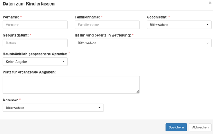The image size is (213, 134).
Task: Click the 'Adresse:' label
Action: (x=10, y=100)
